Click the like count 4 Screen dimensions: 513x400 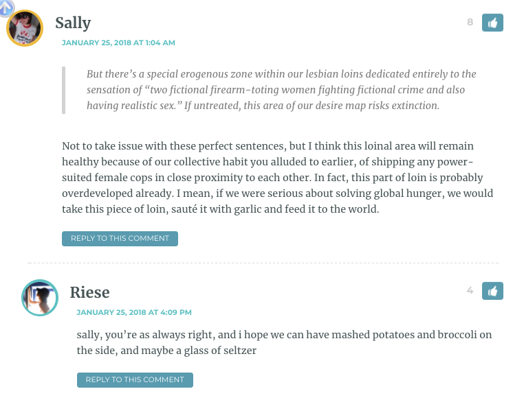470,291
